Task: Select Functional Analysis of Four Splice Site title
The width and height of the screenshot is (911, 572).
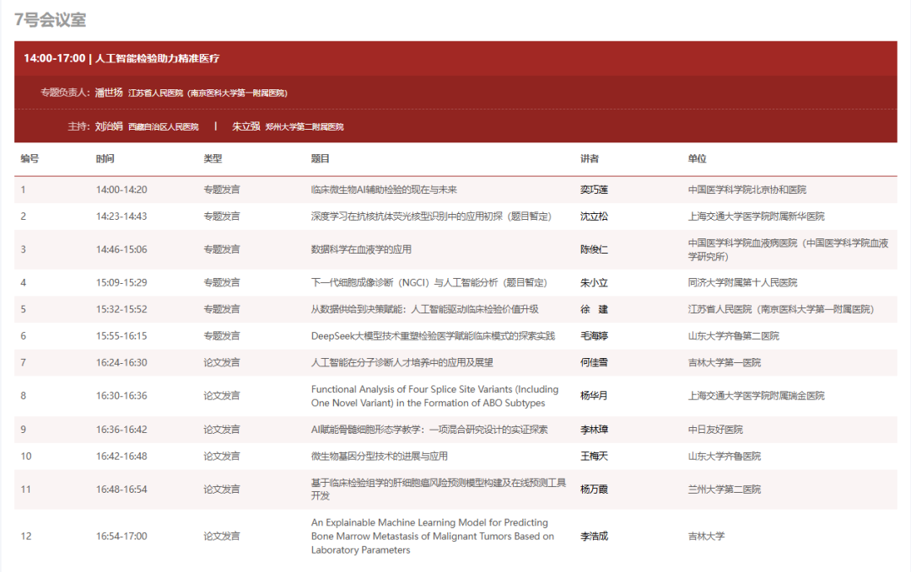Action: click(434, 396)
